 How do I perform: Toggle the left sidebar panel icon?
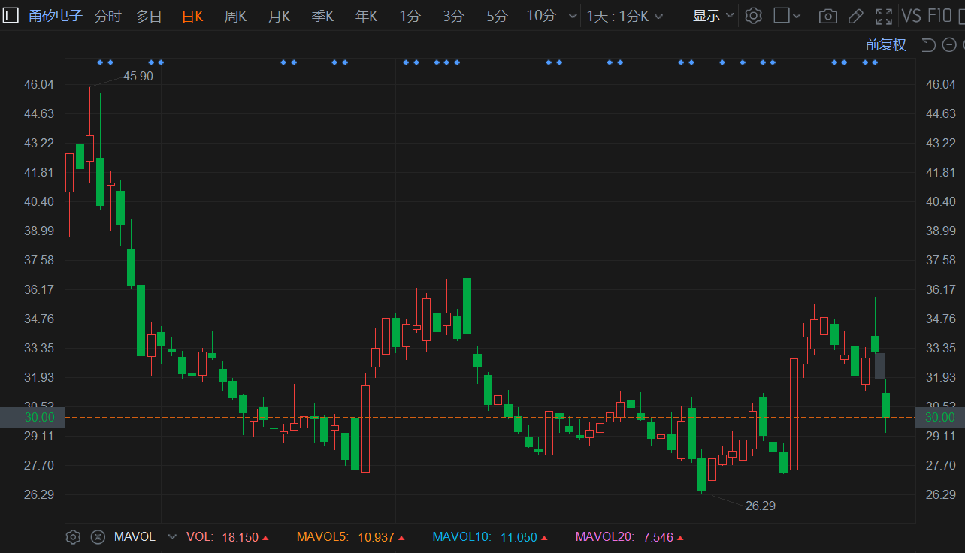(11, 16)
